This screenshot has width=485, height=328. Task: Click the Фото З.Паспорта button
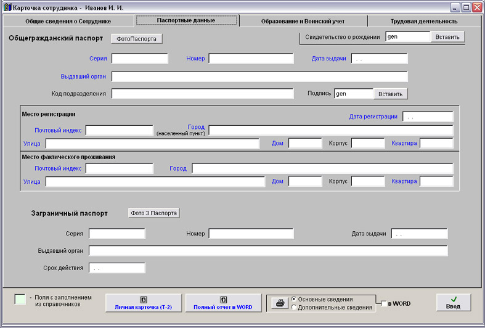click(x=153, y=213)
